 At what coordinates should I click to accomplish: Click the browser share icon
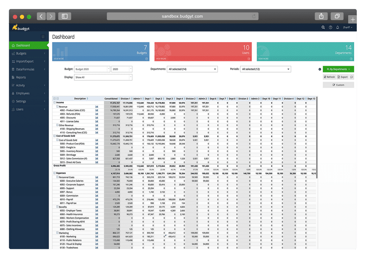[321, 16]
